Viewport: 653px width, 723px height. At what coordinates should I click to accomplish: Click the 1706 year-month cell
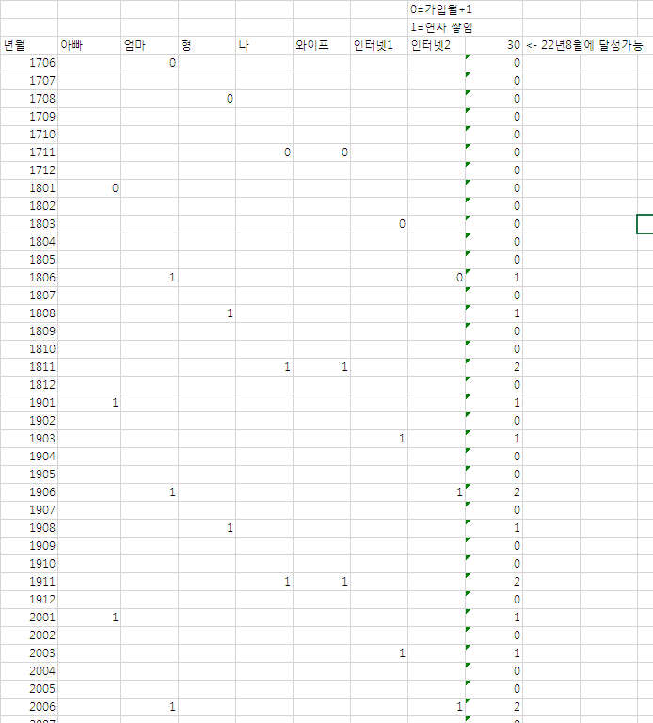click(28, 63)
